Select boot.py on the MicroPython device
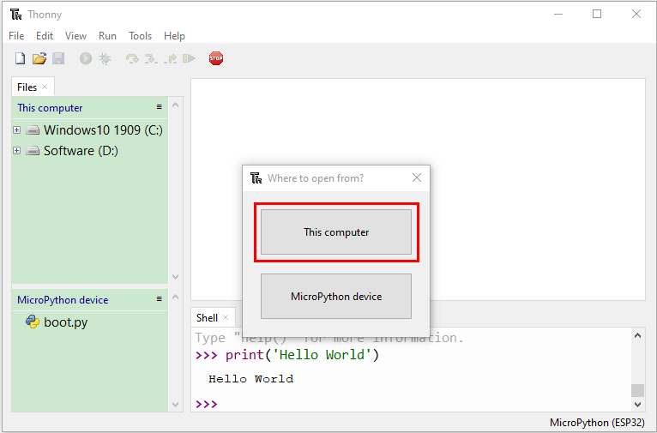Viewport: 657px width, 433px height. (57, 322)
